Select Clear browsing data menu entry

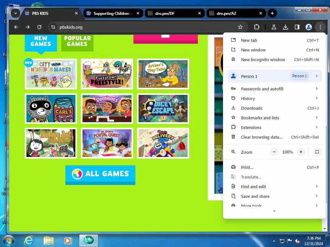pos(275,137)
